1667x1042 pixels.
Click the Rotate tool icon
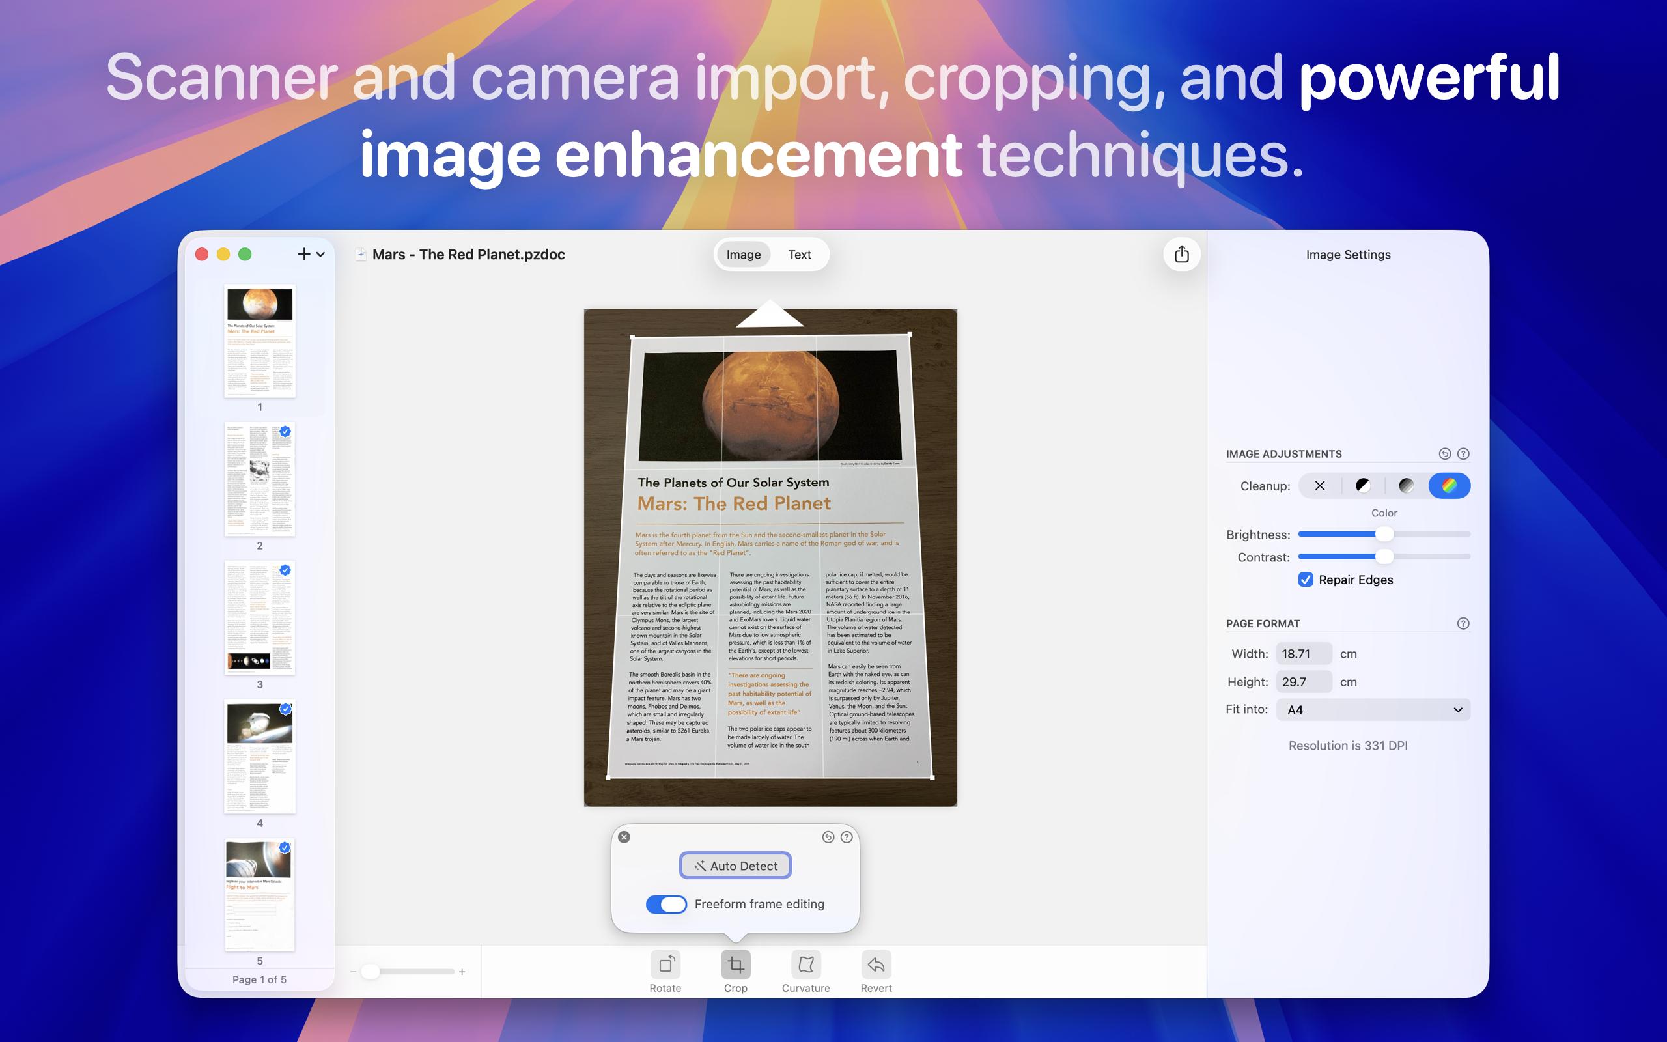point(665,964)
